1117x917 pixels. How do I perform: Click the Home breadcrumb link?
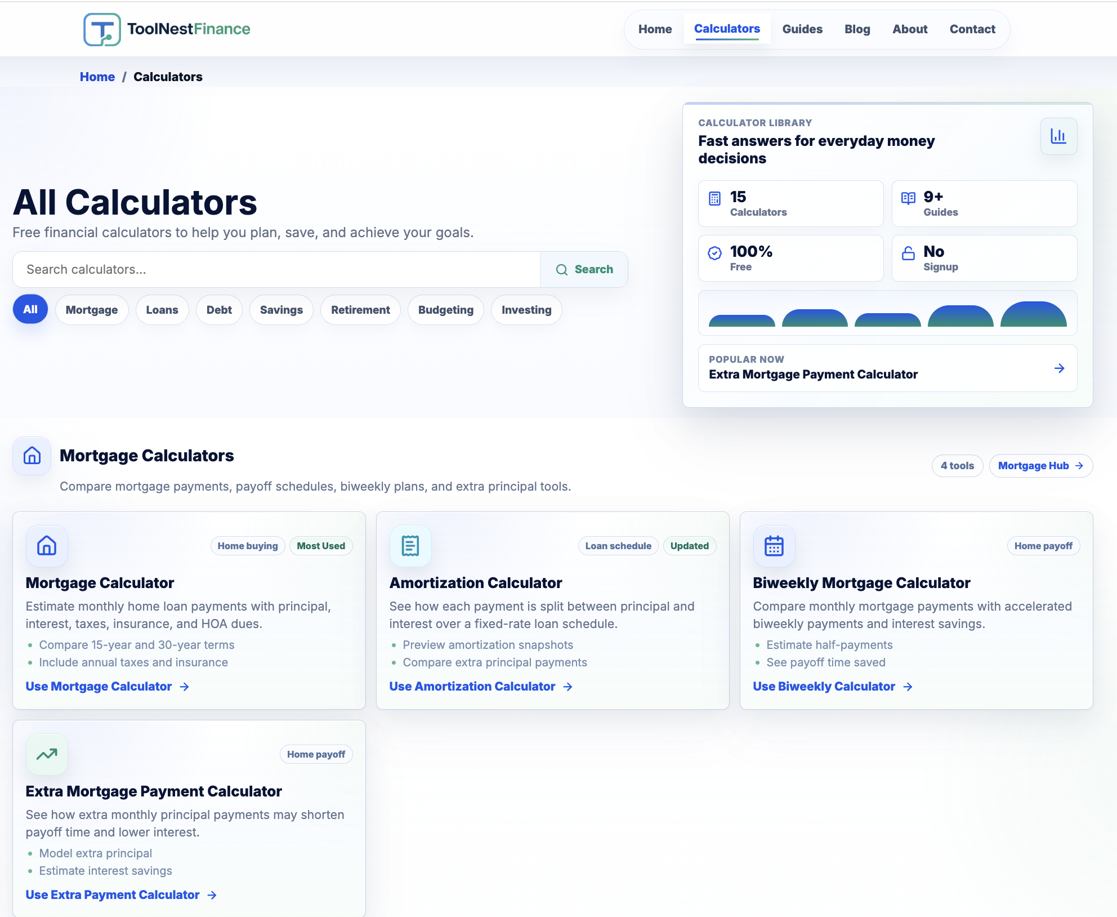(97, 77)
